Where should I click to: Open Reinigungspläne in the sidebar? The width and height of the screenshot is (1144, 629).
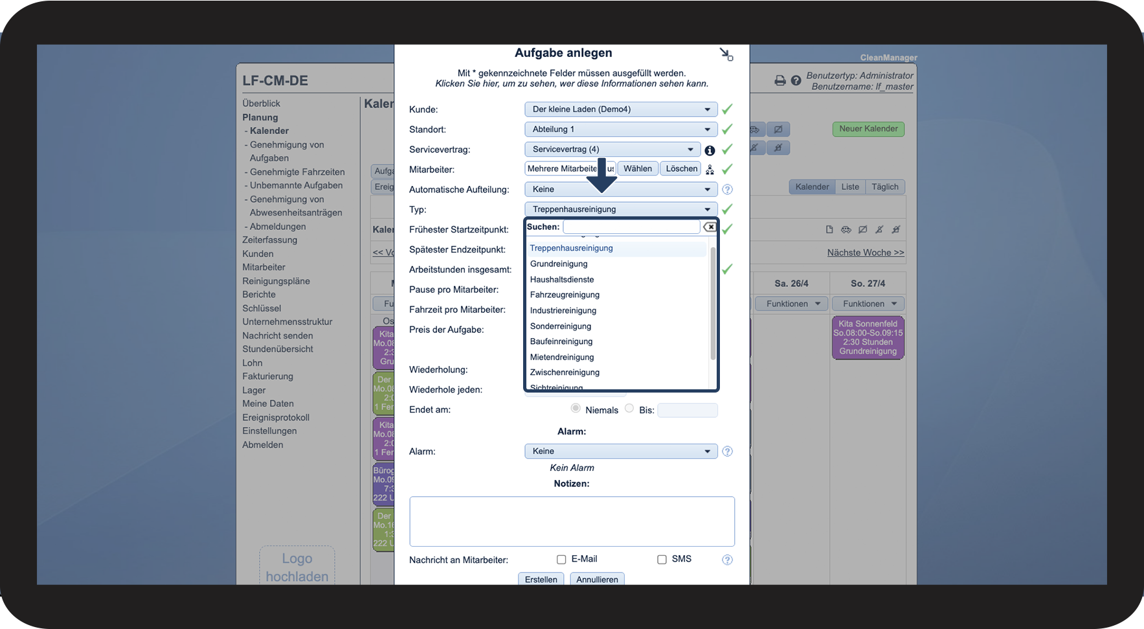tap(276, 281)
